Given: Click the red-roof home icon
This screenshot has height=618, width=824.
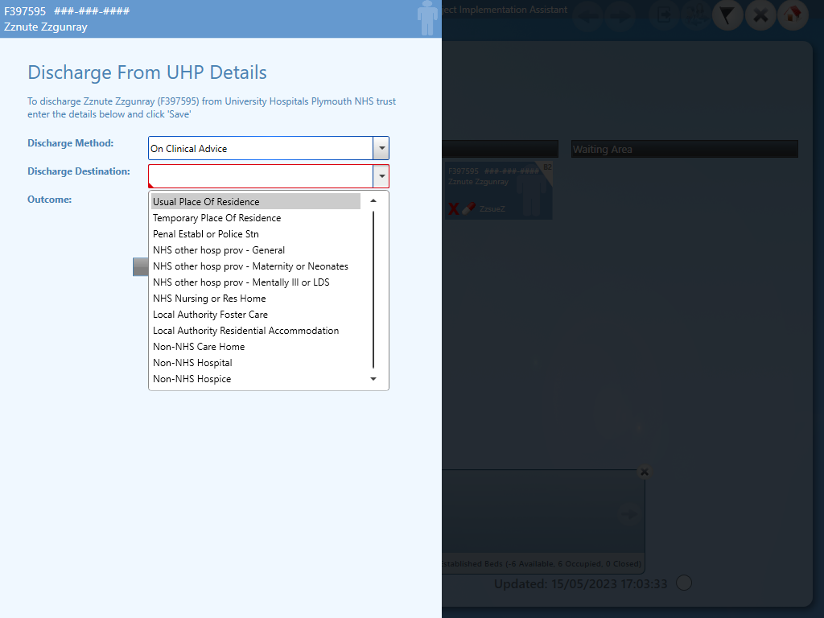Looking at the screenshot, I should click(x=793, y=14).
